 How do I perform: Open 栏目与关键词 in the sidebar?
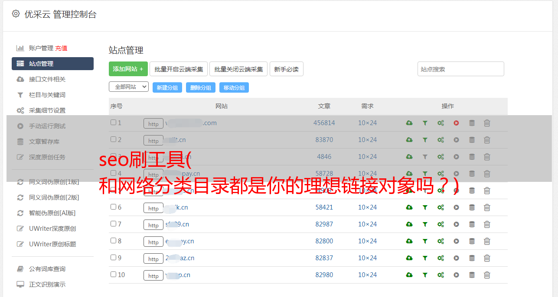tap(47, 95)
